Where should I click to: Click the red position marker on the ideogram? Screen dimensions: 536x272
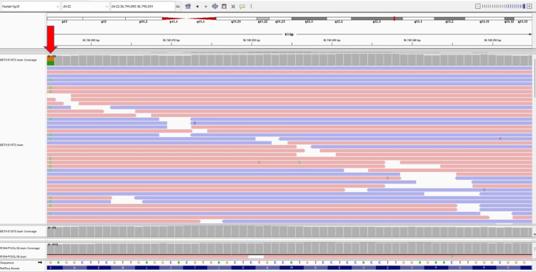coord(394,19)
